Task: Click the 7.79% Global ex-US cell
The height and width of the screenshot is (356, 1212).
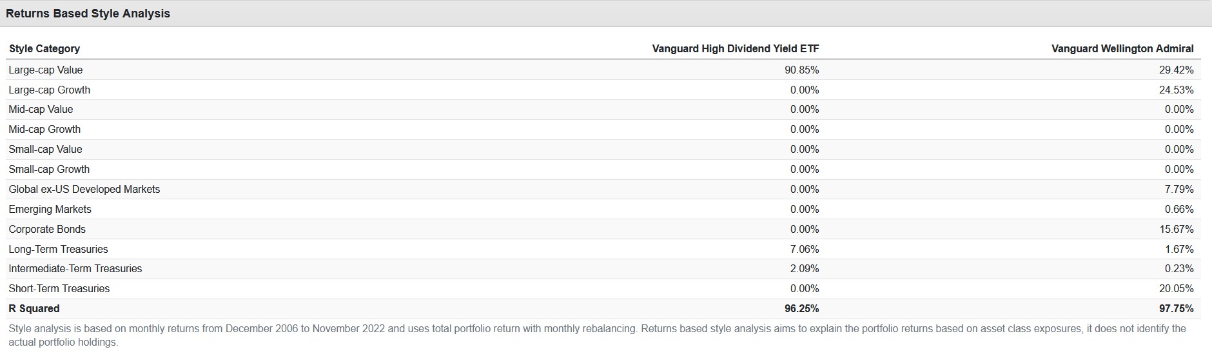Action: [1179, 189]
